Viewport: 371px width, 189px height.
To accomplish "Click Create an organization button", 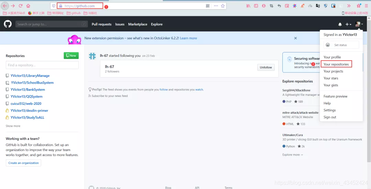I will point(23,163).
